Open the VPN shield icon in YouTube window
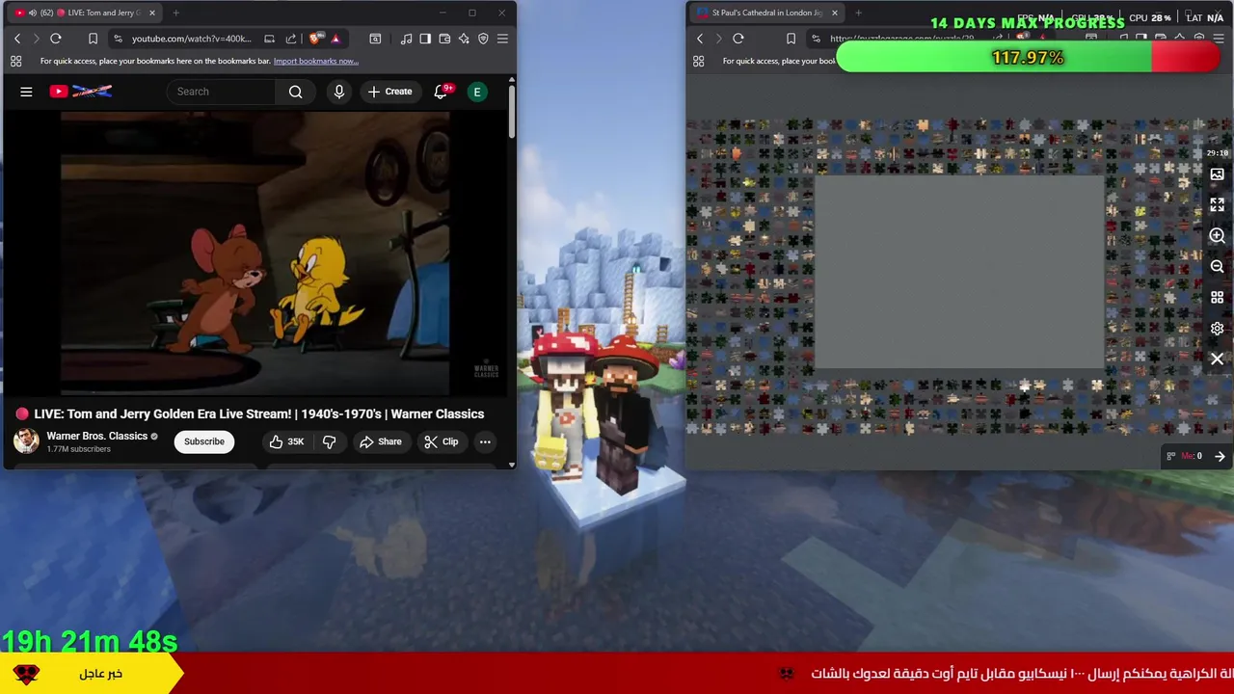The image size is (1234, 694). click(x=483, y=39)
